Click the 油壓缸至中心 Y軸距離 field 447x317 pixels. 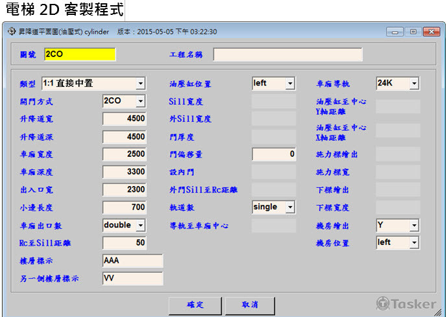[x=398, y=106]
